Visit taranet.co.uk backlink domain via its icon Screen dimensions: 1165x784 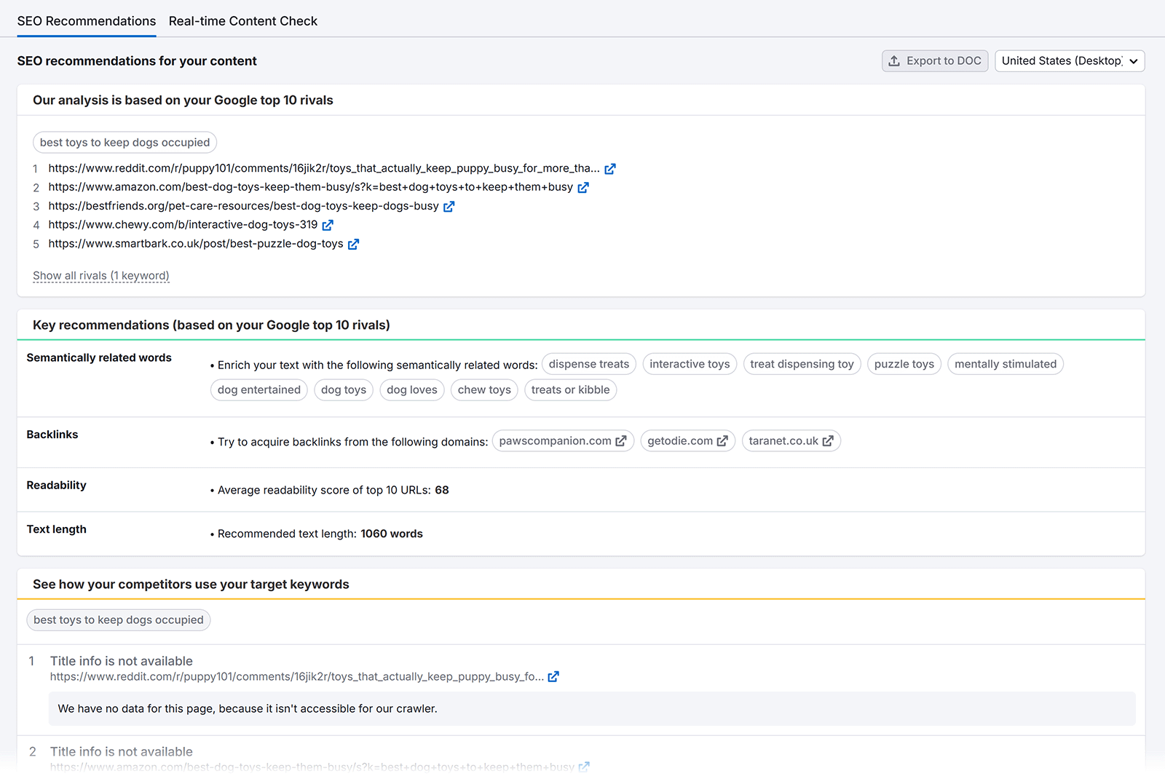pos(829,440)
